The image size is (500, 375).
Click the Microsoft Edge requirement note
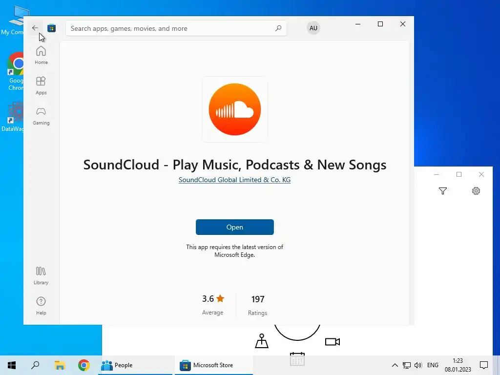click(x=235, y=251)
